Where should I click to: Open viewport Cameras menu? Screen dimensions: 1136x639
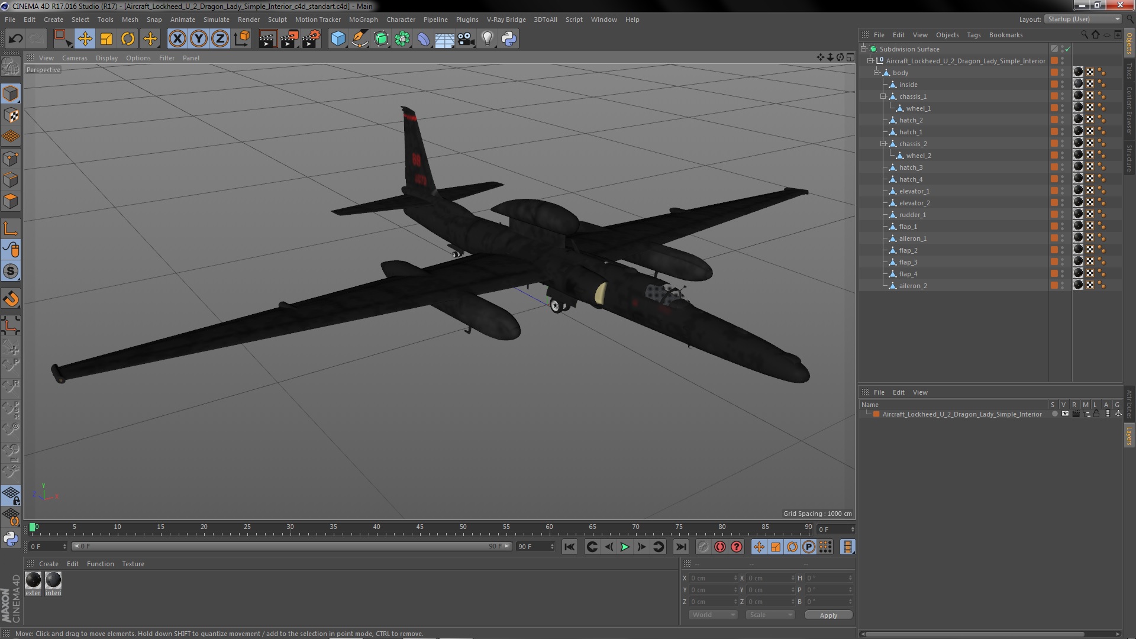pos(75,58)
